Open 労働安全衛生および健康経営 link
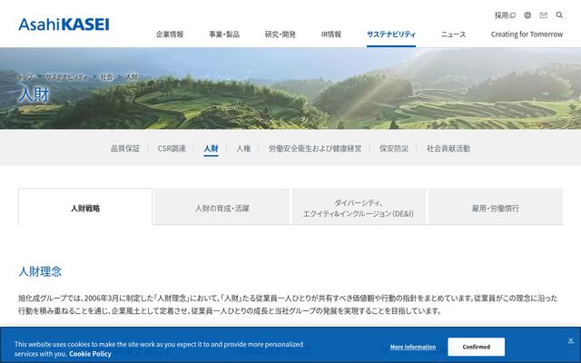The height and width of the screenshot is (363, 581). (x=315, y=149)
